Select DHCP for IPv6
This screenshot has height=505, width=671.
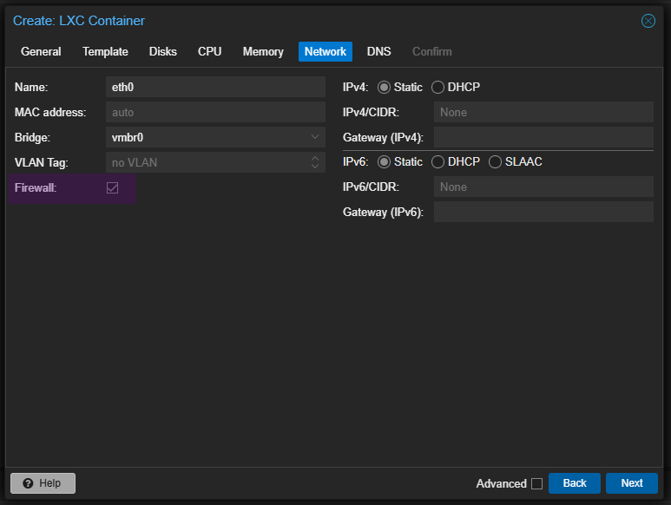437,162
